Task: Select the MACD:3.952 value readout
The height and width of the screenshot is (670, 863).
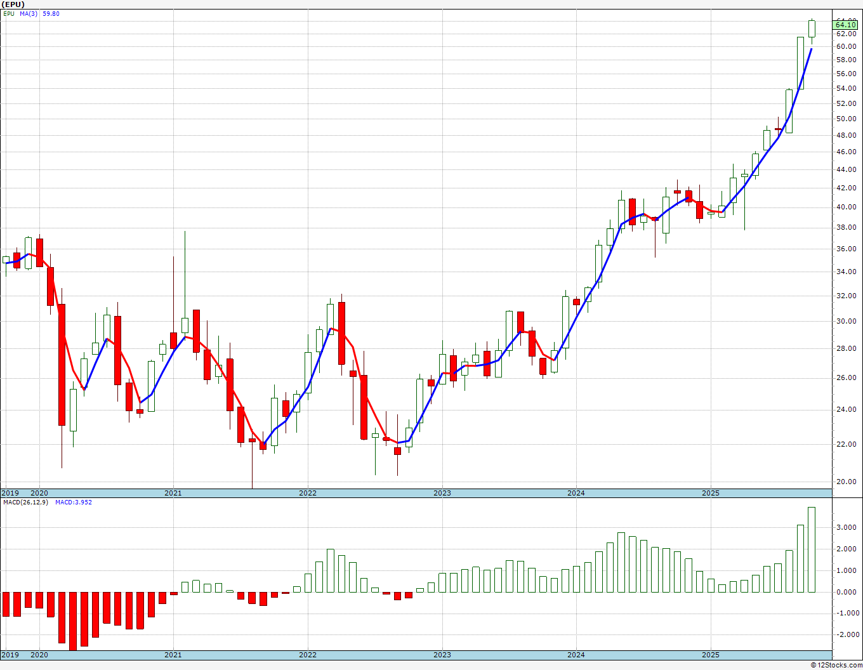Action: tap(73, 503)
